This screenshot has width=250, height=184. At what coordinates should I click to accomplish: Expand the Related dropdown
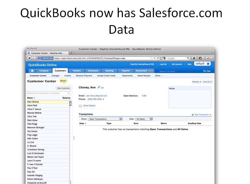click(197, 82)
